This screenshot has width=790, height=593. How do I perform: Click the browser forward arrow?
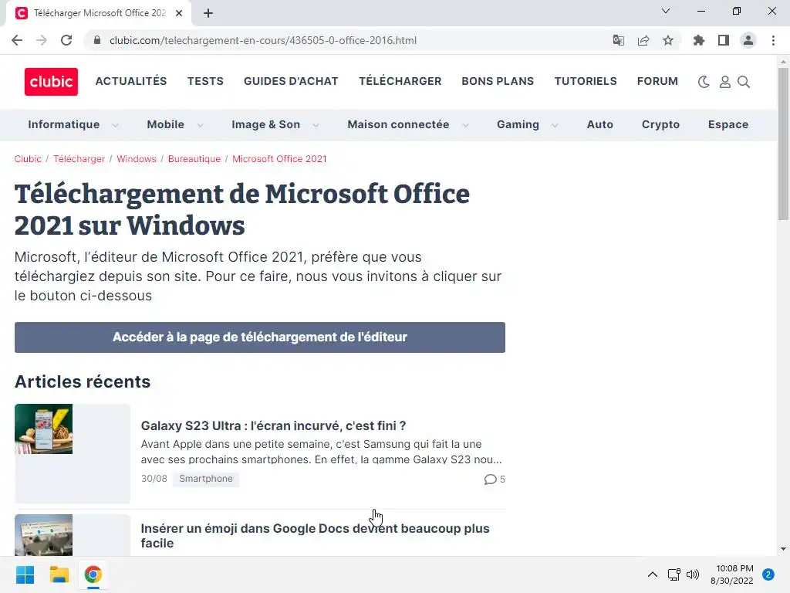[42, 40]
